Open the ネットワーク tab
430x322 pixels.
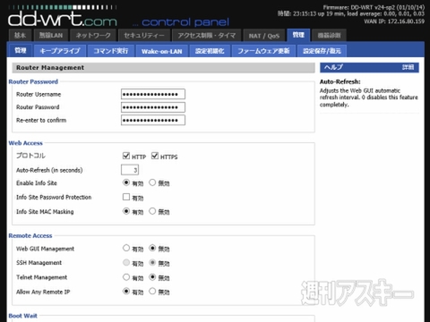click(93, 36)
